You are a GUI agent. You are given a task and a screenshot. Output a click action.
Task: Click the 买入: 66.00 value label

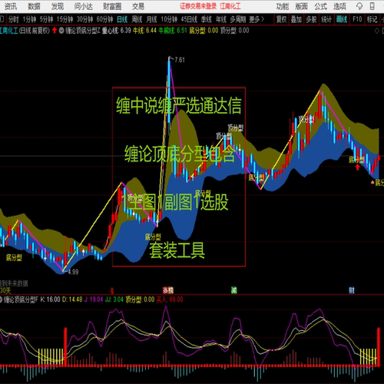point(170,300)
